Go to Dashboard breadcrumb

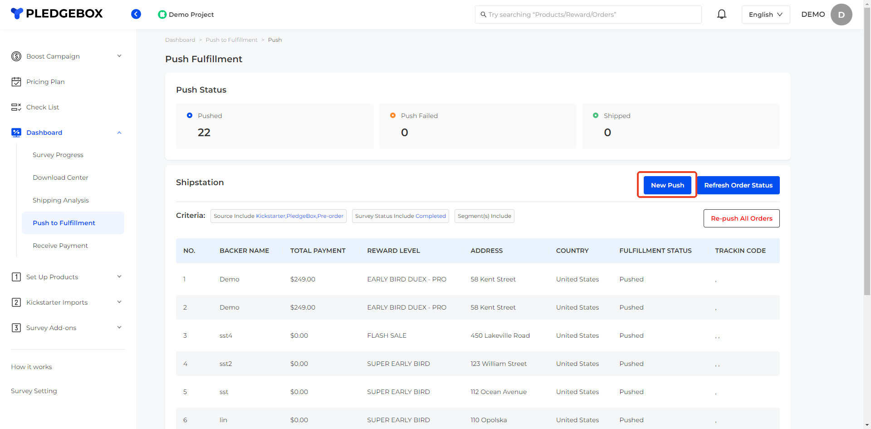click(x=180, y=40)
